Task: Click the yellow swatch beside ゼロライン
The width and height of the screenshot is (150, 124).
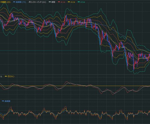Action: (6, 76)
